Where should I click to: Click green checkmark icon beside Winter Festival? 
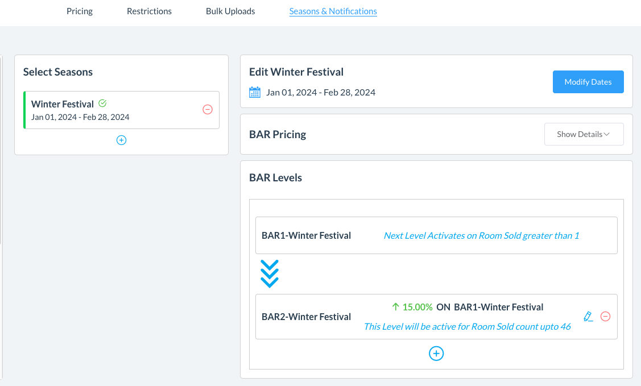[x=102, y=103]
